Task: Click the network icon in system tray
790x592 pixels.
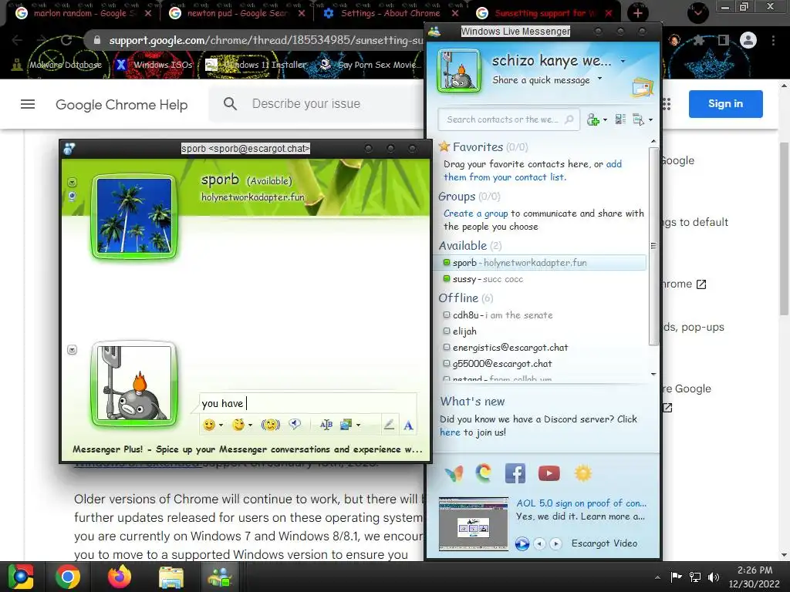Action: 695,577
